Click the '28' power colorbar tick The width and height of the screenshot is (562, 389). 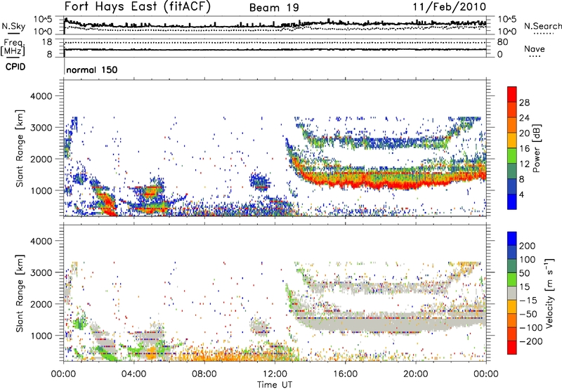pyautogui.click(x=524, y=103)
